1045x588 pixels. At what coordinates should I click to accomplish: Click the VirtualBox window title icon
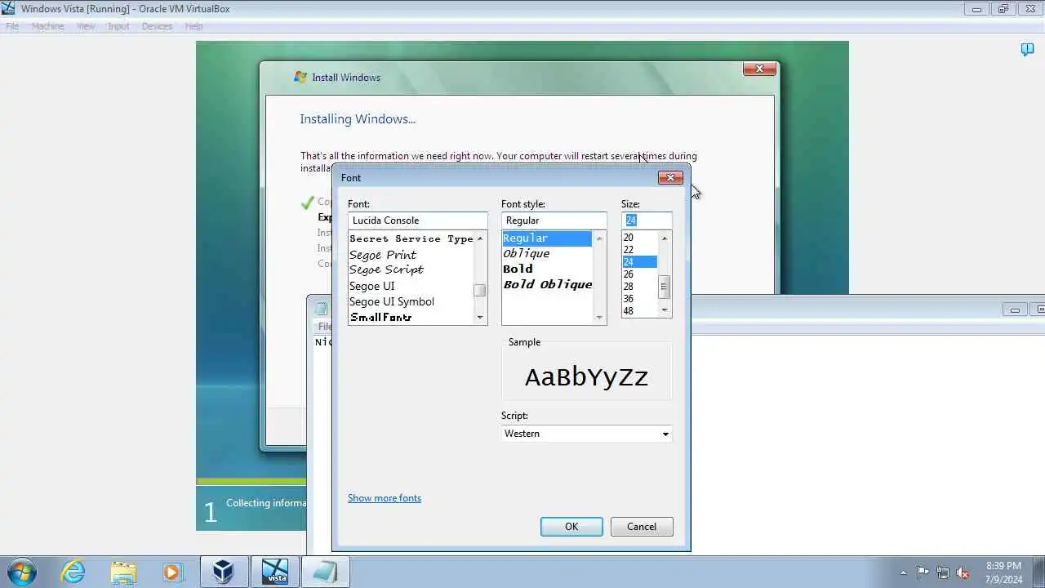point(8,9)
